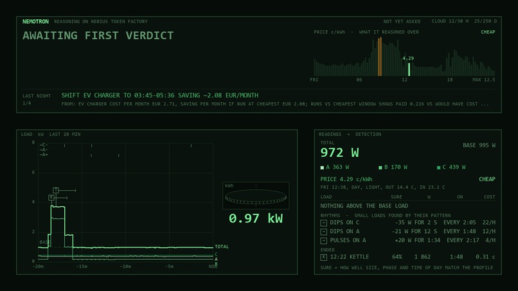
Task: Open the kWh spinning disc meter thumbnail
Action: point(256,195)
